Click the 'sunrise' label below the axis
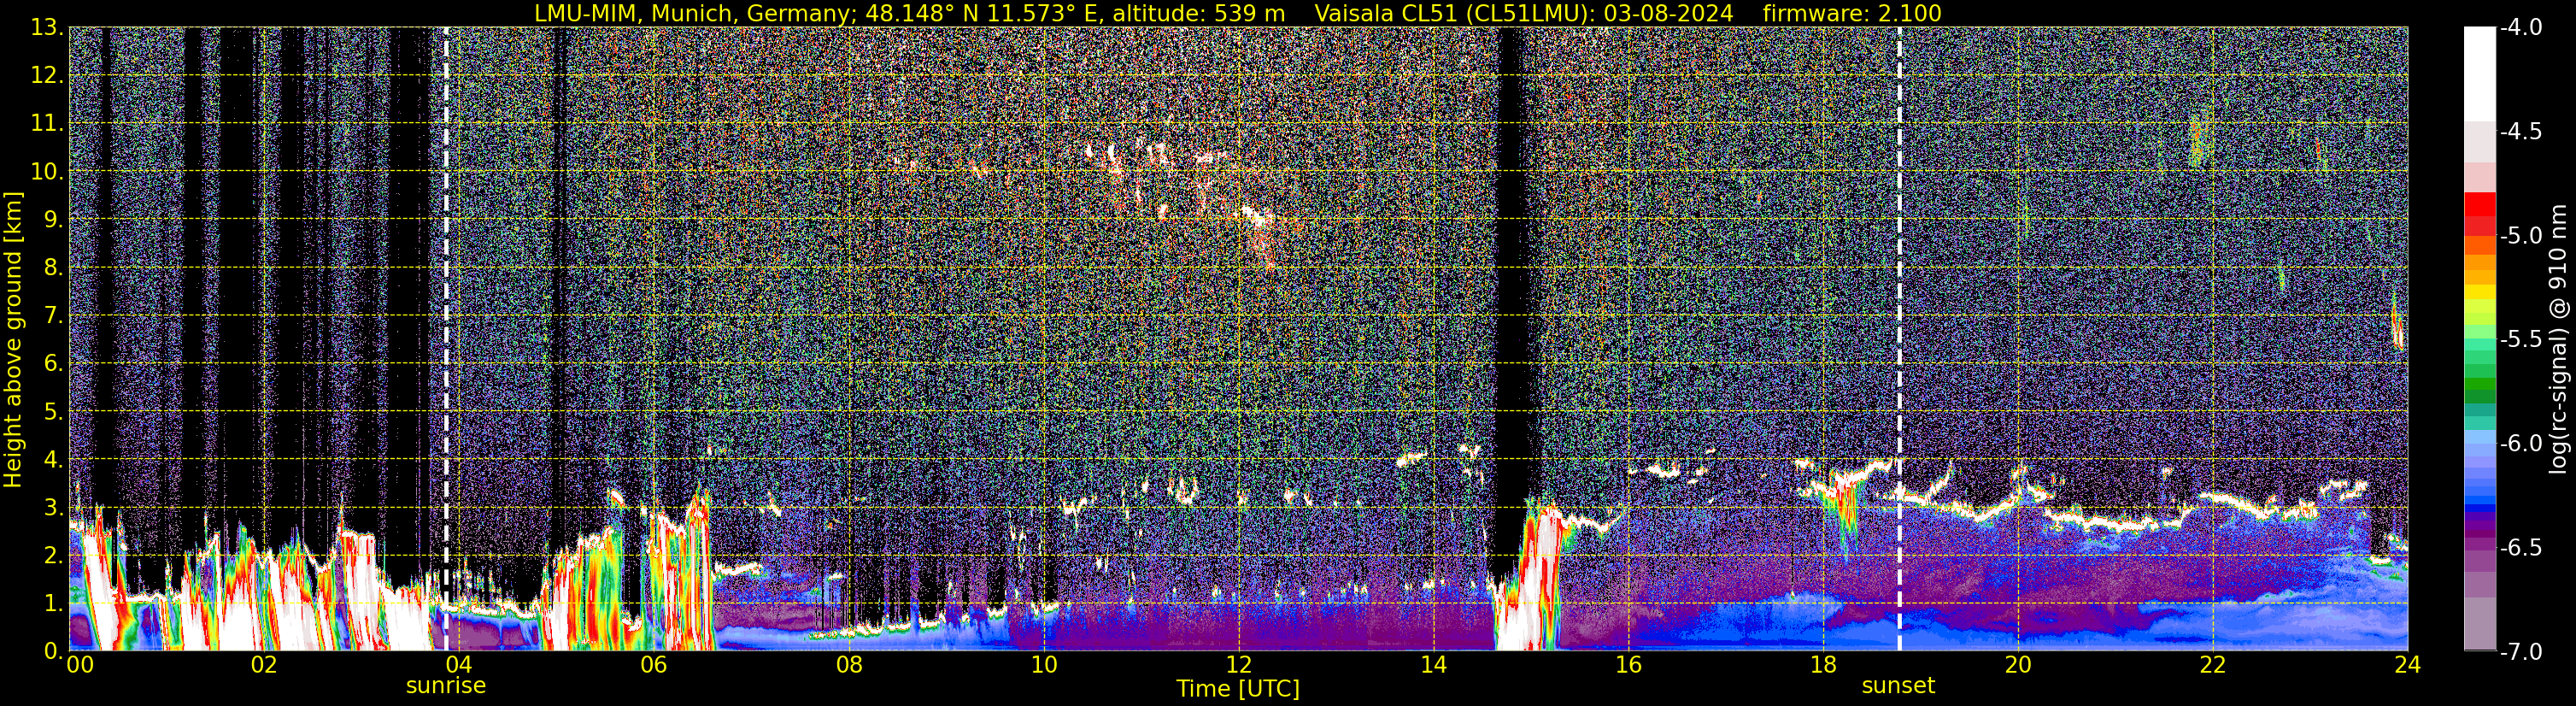Viewport: 2576px width, 706px height. (446, 686)
